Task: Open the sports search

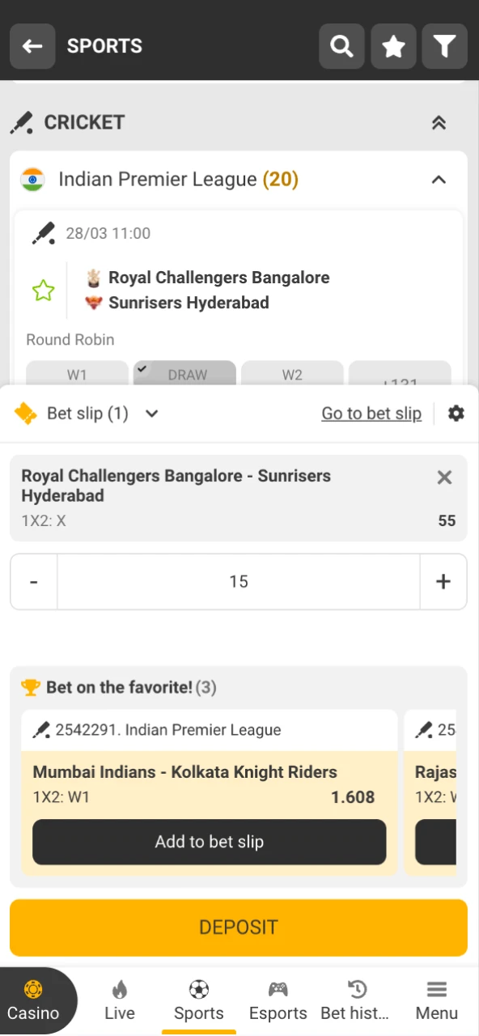Action: [x=341, y=46]
